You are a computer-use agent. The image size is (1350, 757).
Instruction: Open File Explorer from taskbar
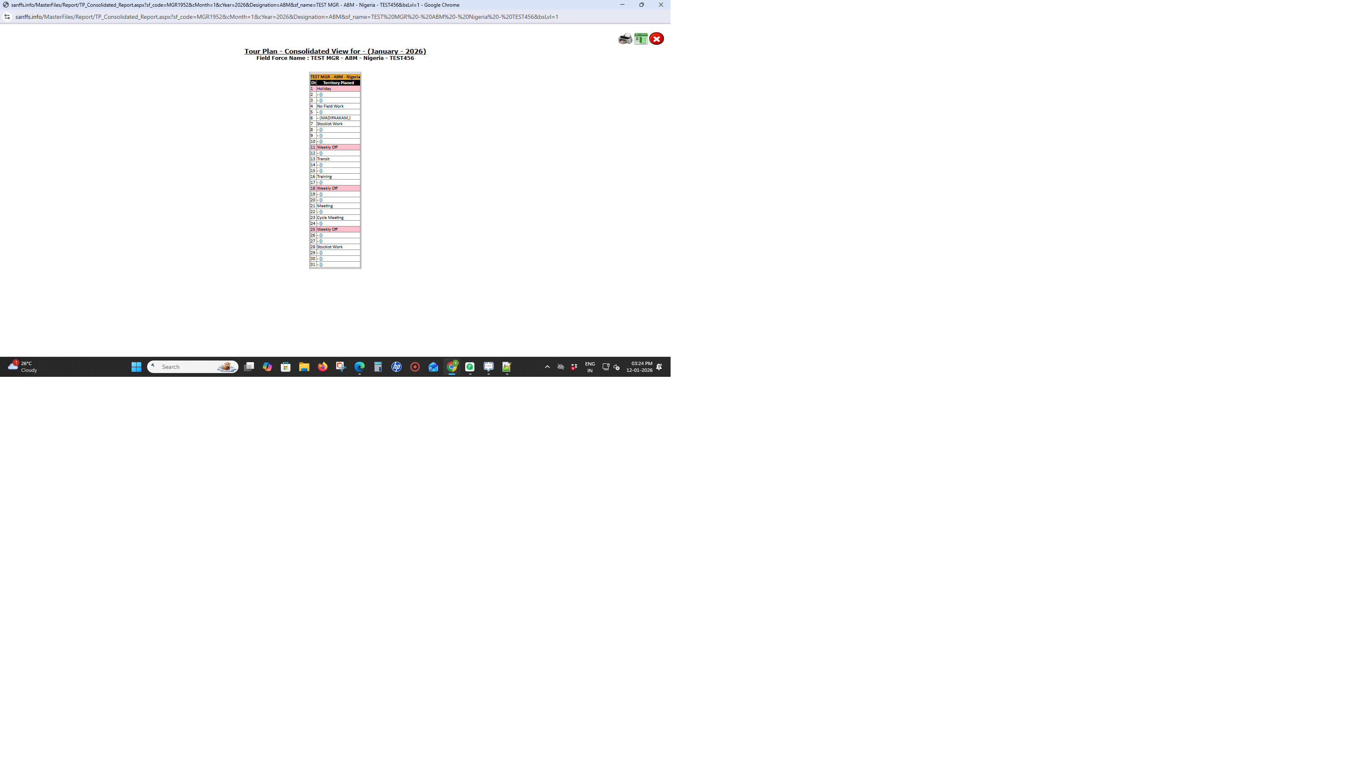(304, 367)
